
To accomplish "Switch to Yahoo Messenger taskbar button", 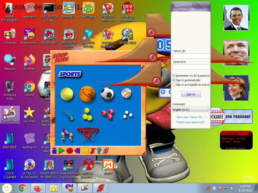I will pos(69,188).
